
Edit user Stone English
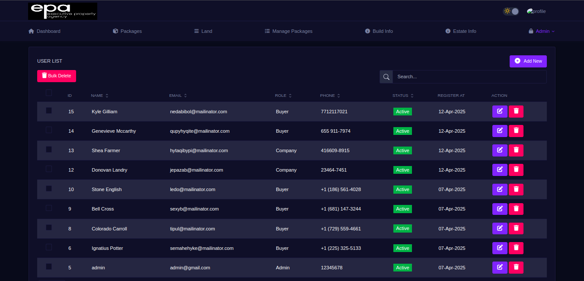click(500, 189)
